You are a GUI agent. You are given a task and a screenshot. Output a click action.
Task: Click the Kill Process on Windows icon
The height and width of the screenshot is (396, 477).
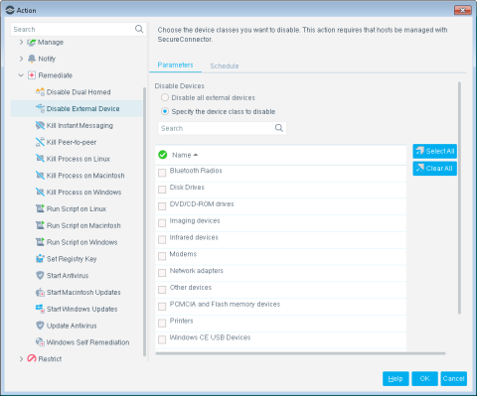tap(40, 192)
